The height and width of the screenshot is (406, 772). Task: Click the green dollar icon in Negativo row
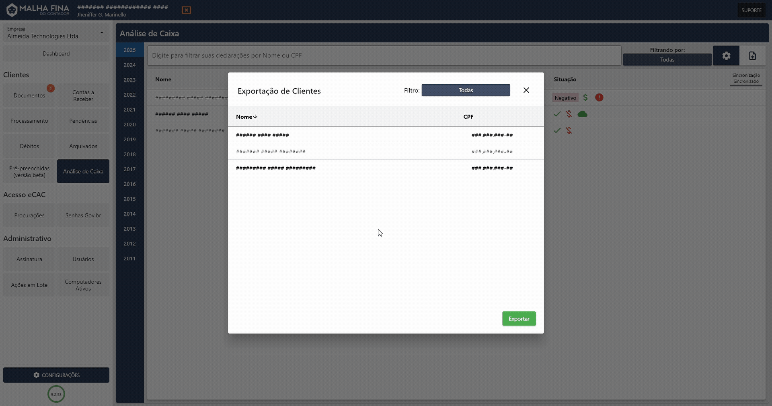coord(585,97)
